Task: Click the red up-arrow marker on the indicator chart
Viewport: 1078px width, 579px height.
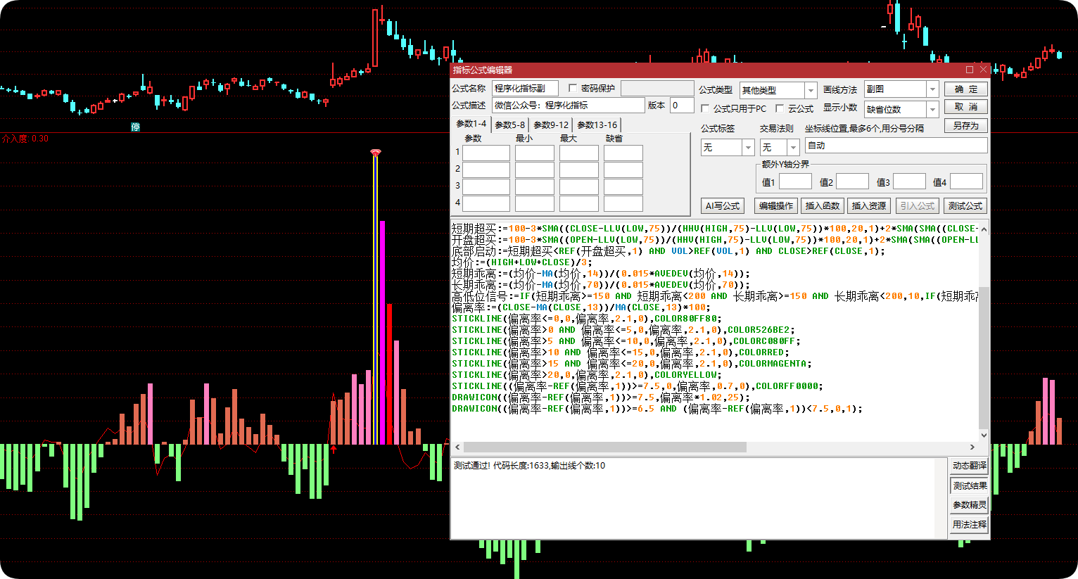Action: click(x=334, y=448)
